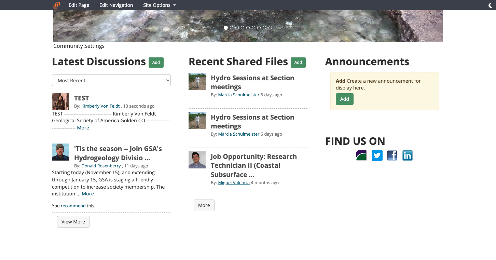
Task: Click the recommend link
Action: tap(73, 206)
